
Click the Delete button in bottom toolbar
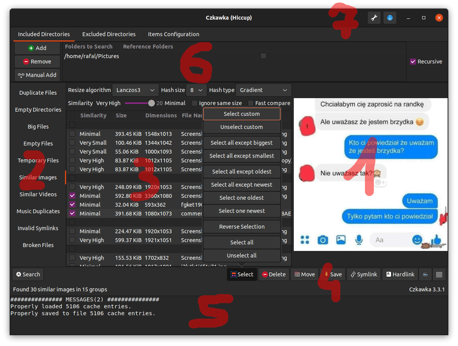(x=273, y=274)
